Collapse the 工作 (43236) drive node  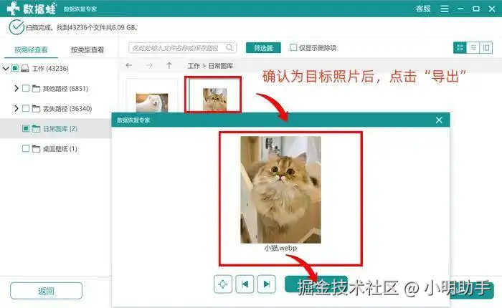tap(6, 68)
